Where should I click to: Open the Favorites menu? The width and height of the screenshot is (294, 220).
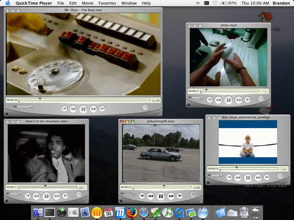pyautogui.click(x=107, y=3)
